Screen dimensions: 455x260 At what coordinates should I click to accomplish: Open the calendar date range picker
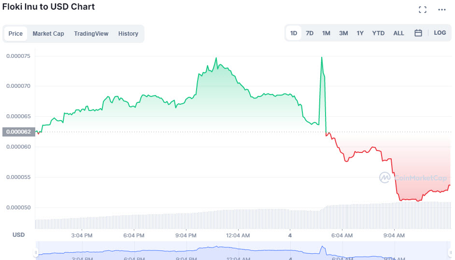(x=418, y=33)
